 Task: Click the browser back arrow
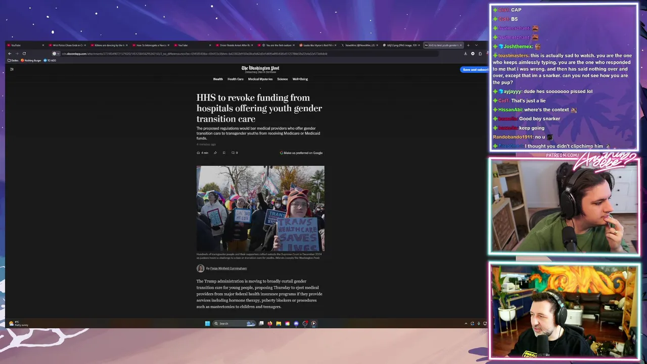(x=10, y=54)
